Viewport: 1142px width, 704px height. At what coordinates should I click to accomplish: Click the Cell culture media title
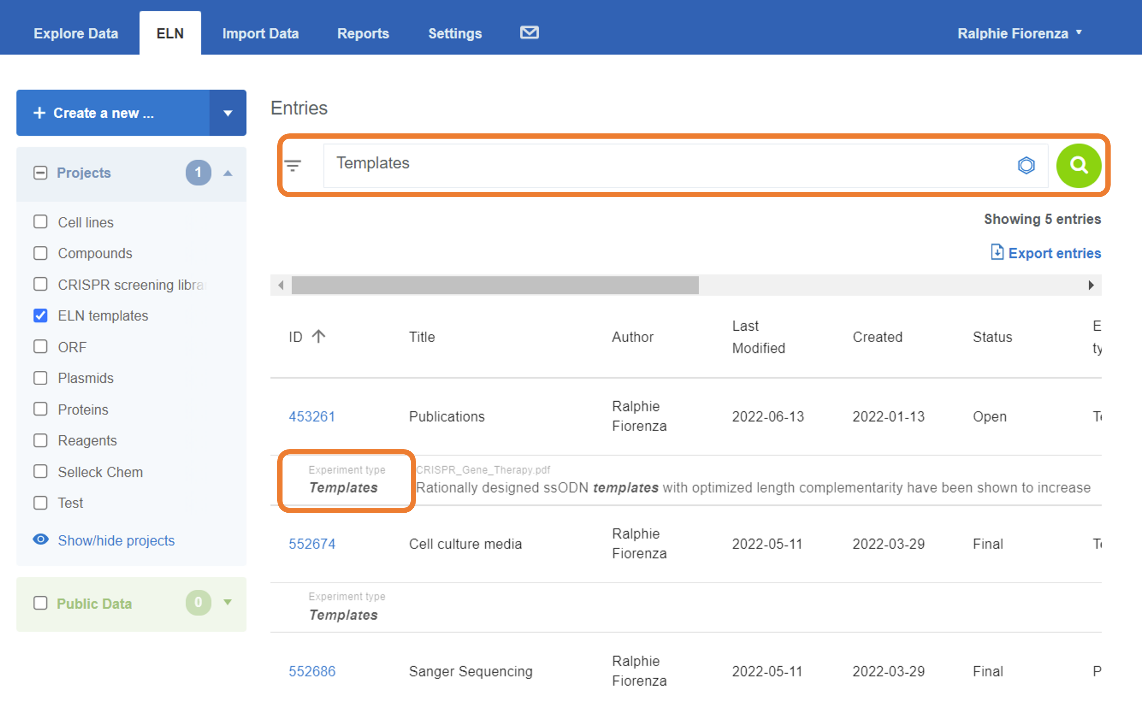coord(465,544)
